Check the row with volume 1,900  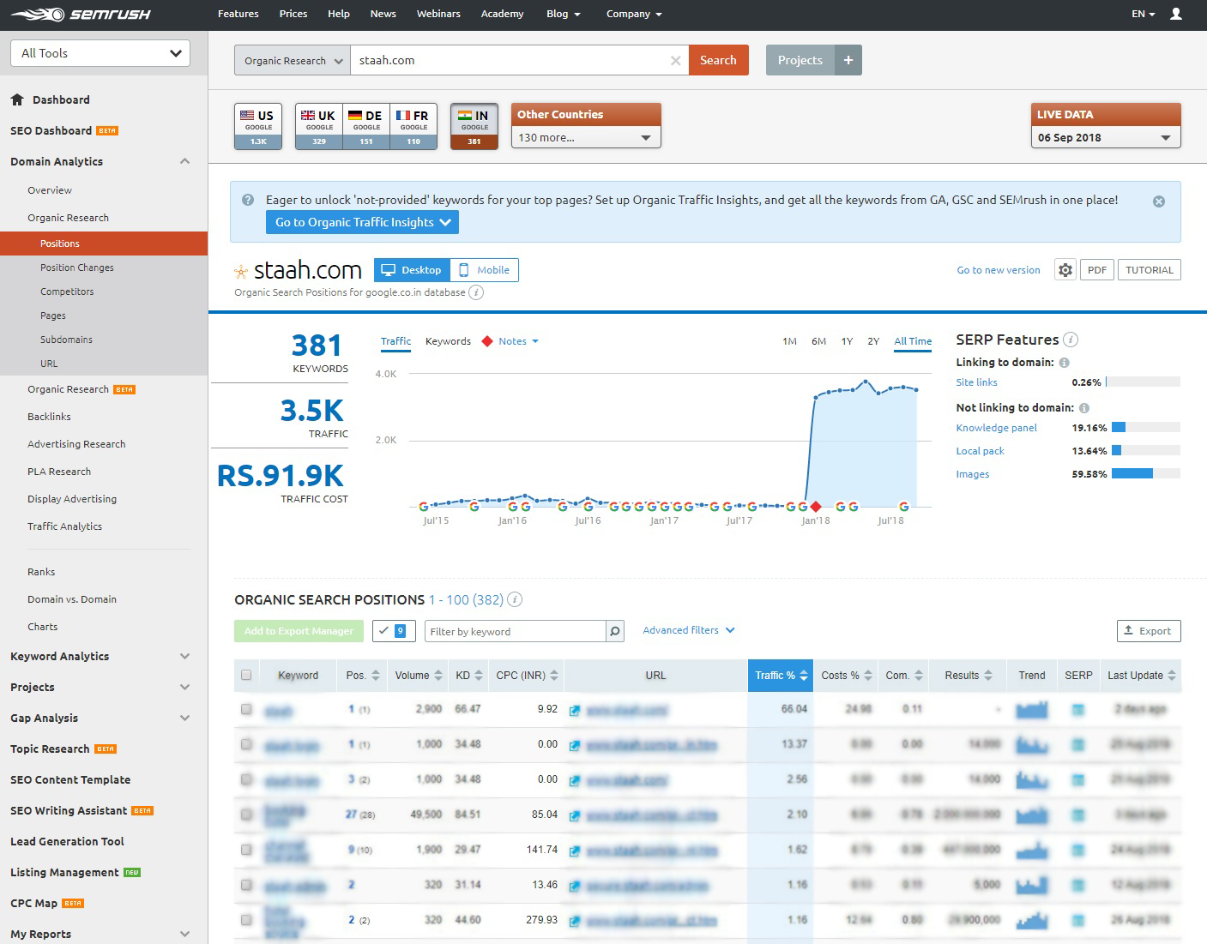pos(246,850)
